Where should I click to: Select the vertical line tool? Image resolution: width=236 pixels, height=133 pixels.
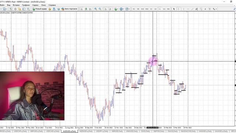point(184,9)
